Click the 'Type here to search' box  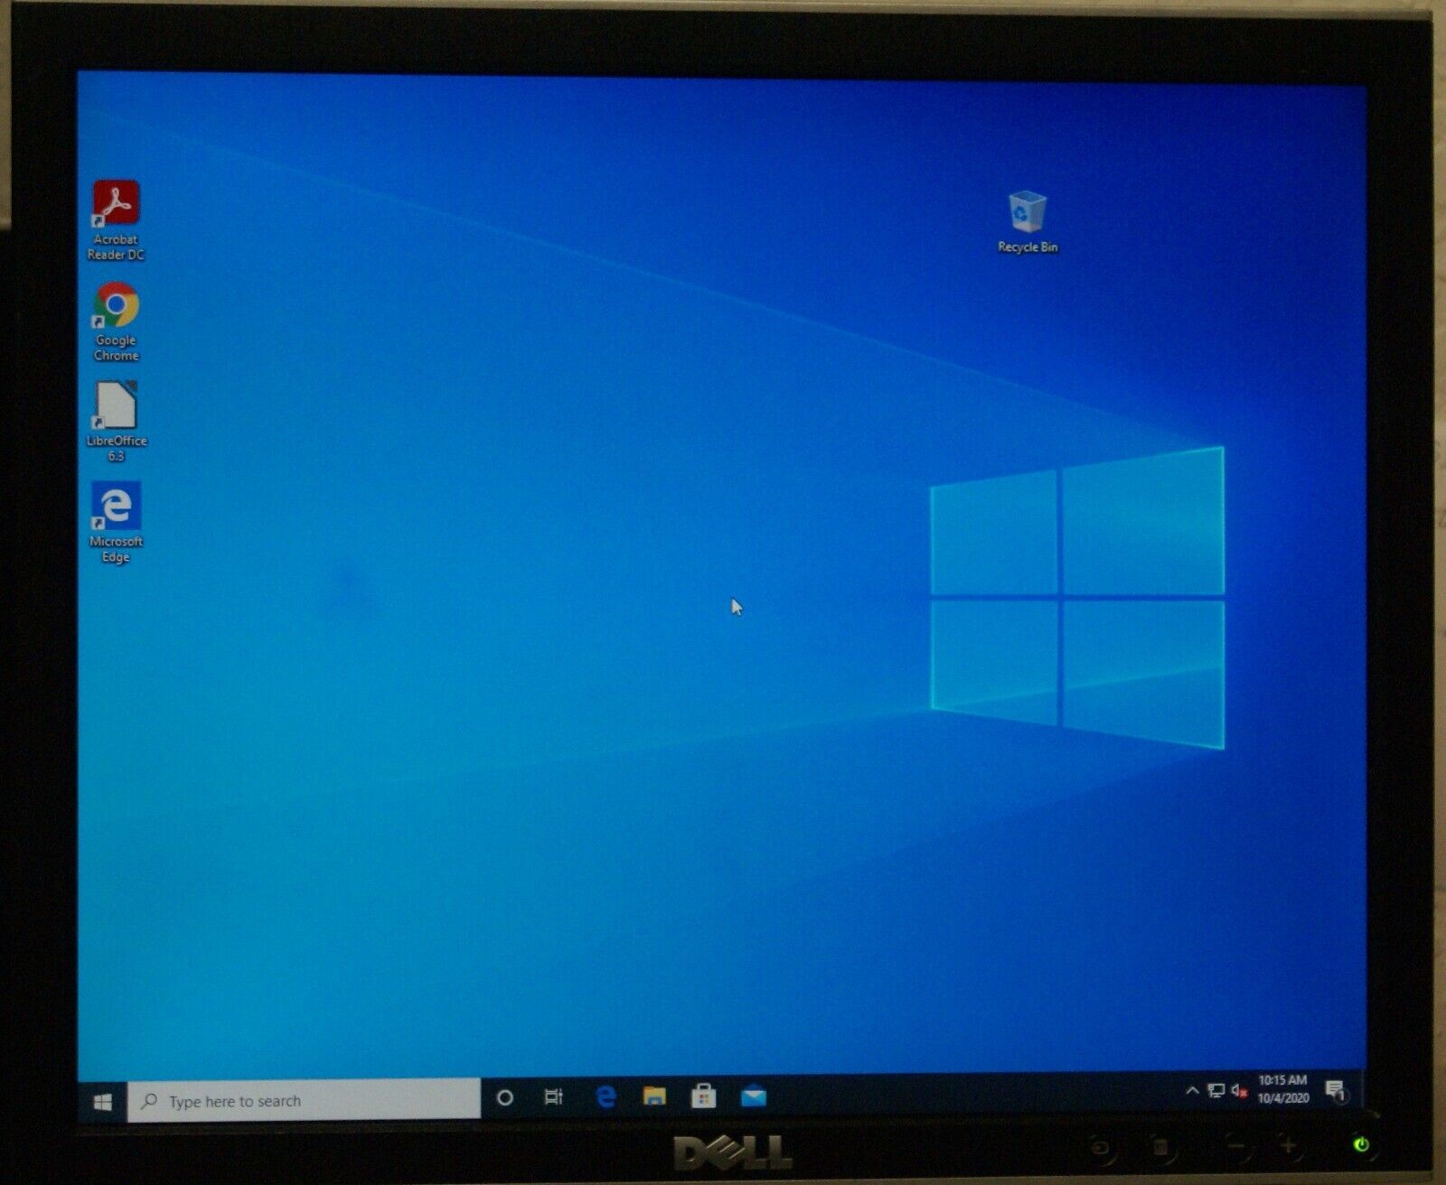point(304,1101)
